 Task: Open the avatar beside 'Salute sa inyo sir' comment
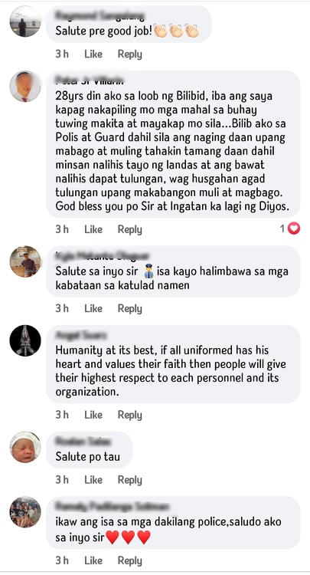coord(25,261)
